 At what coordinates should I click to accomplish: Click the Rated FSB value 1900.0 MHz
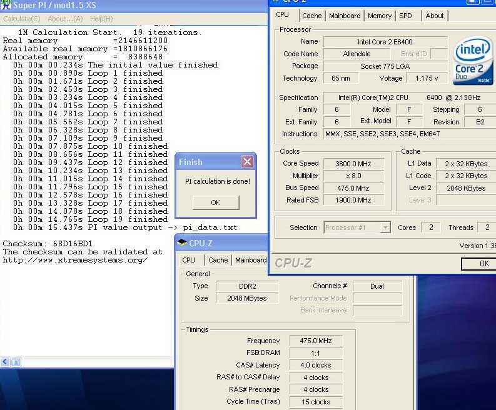click(353, 200)
